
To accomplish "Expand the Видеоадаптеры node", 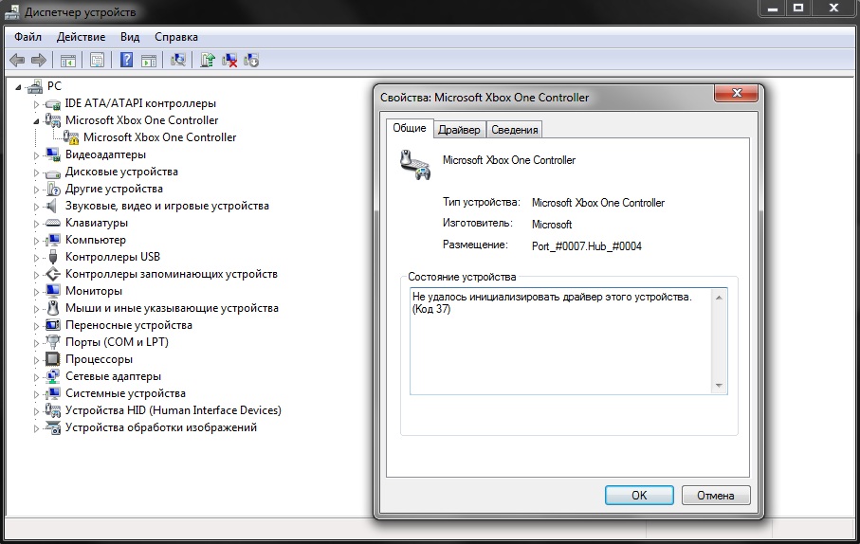I will (x=36, y=155).
